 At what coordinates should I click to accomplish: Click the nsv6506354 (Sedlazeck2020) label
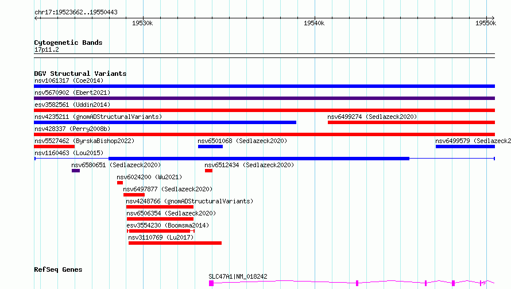click(x=171, y=213)
